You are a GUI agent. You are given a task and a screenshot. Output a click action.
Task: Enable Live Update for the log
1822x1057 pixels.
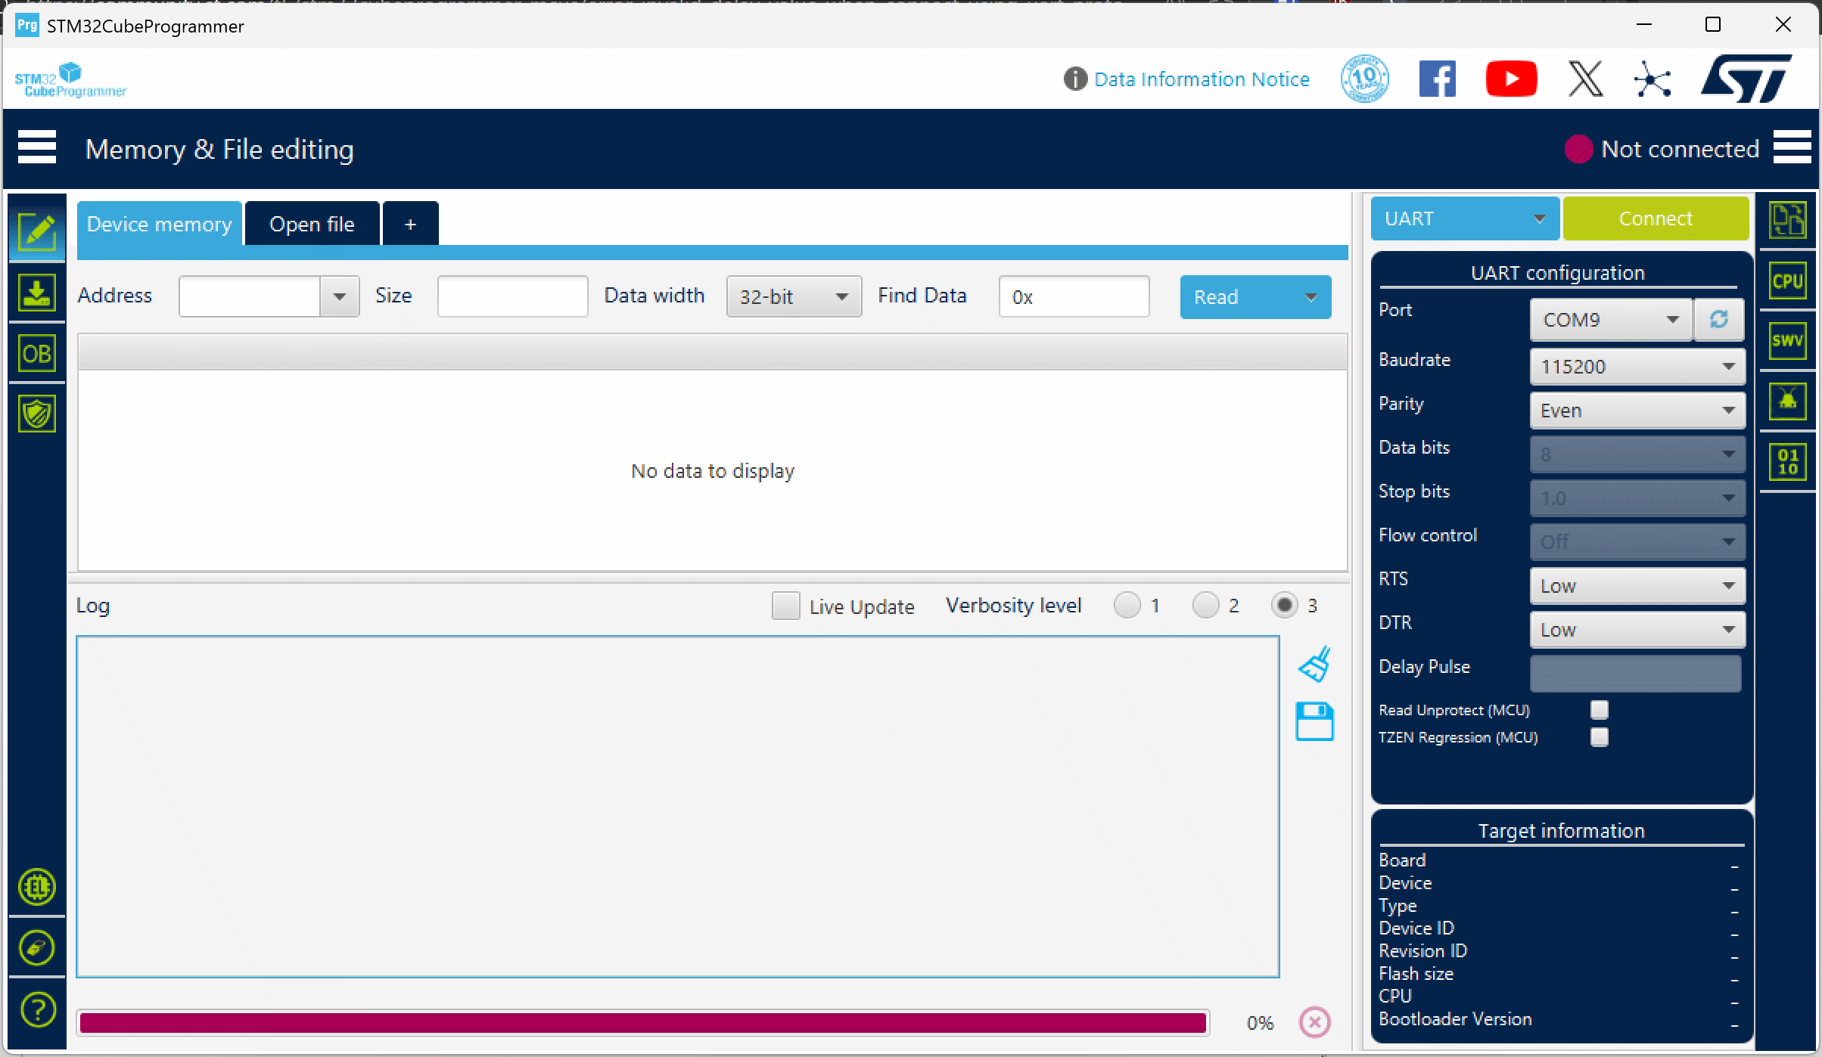[785, 606]
